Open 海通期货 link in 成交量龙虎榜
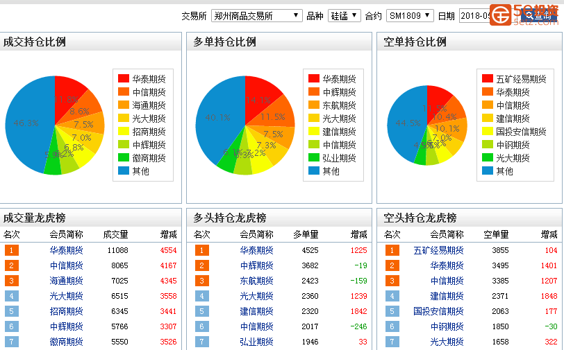The width and height of the screenshot is (564, 350). pyautogui.click(x=66, y=281)
